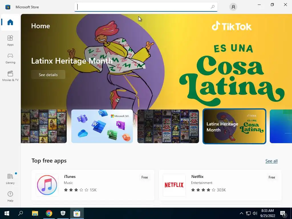
Task: Open the Library section
Action: [x=10, y=179]
